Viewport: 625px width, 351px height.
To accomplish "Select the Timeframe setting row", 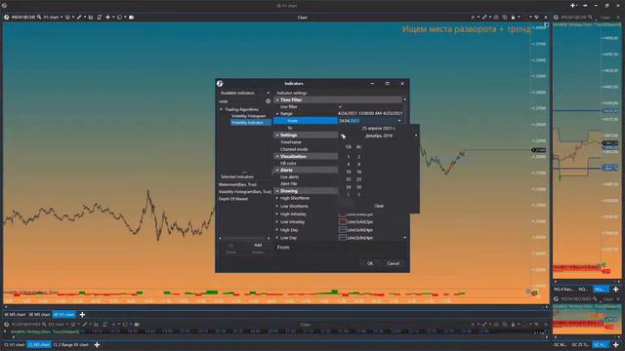I will (x=306, y=142).
